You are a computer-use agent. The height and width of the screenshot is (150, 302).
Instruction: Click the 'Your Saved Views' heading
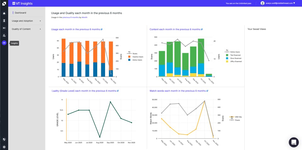(x=257, y=29)
